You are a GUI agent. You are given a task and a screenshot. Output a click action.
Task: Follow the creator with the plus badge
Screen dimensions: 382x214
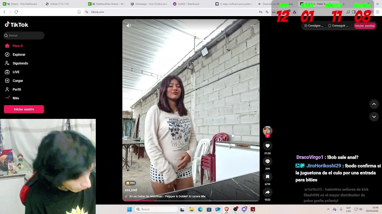[x=267, y=136]
